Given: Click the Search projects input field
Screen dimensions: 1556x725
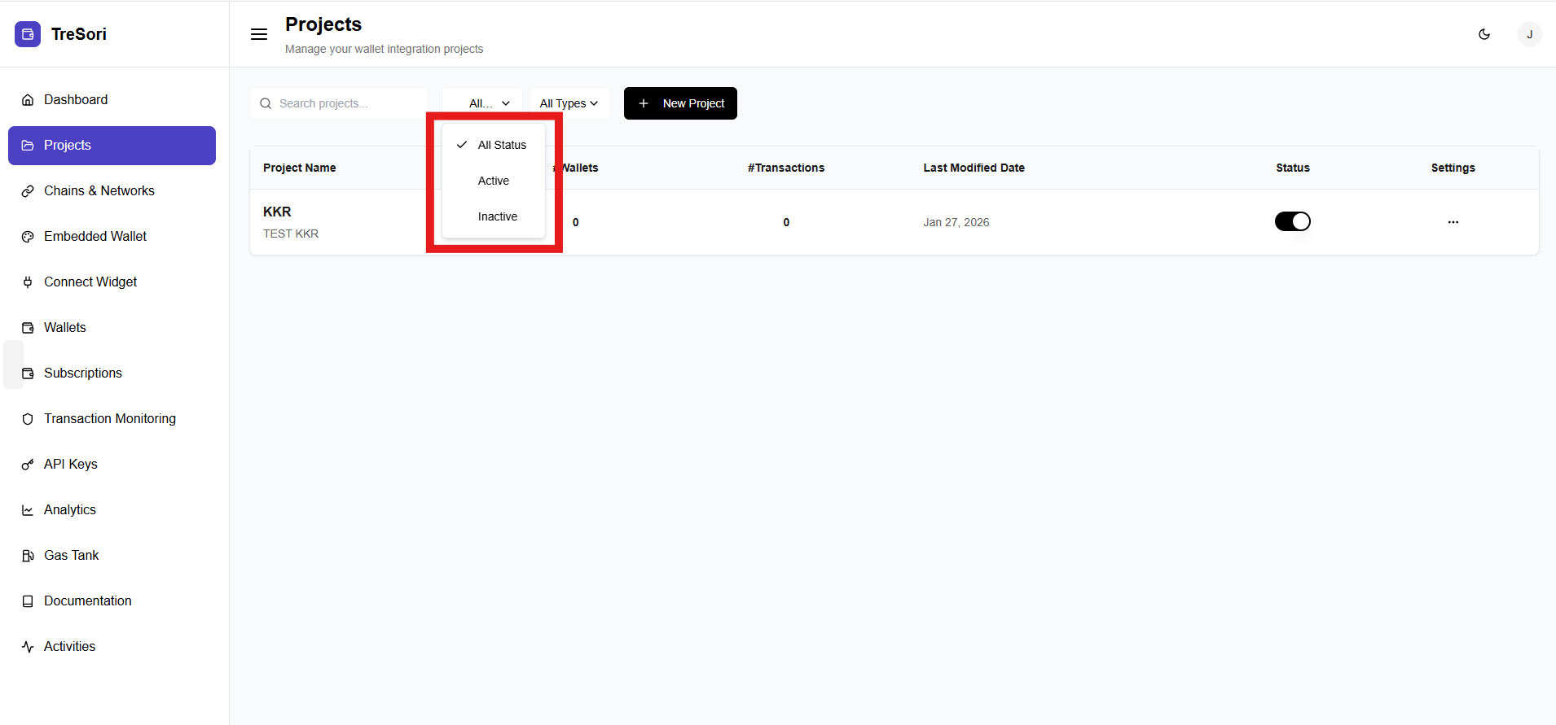Looking at the screenshot, I should coord(346,103).
